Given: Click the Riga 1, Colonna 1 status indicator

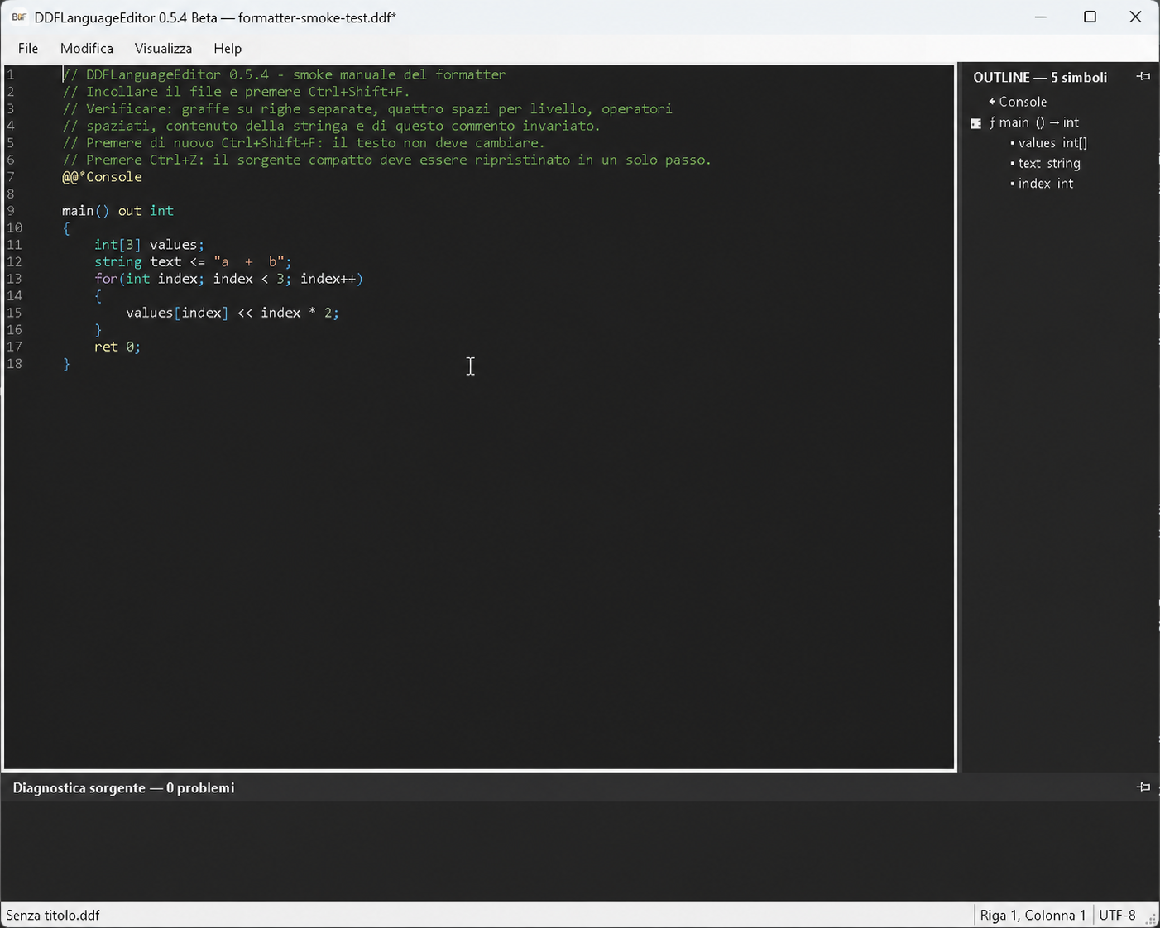Looking at the screenshot, I should point(1033,915).
